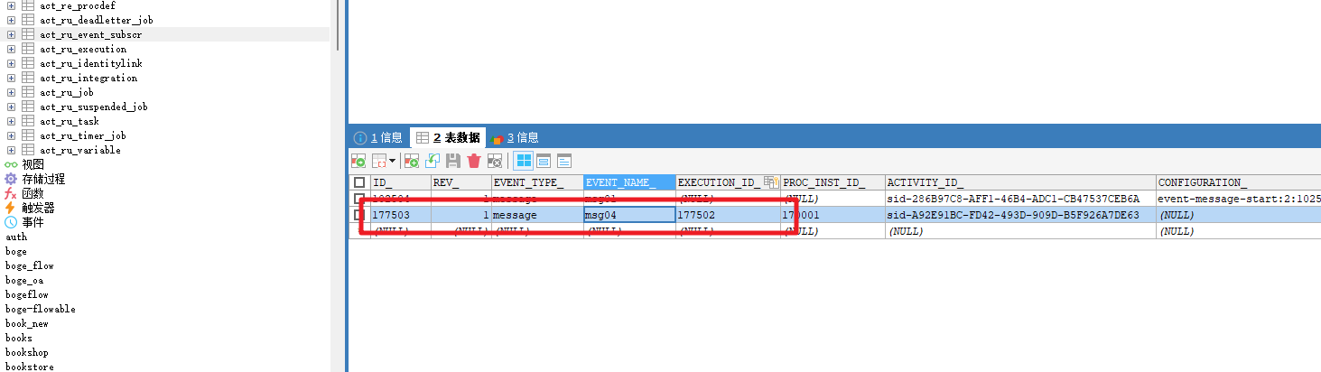Click the duplicate current row icon
The image size is (1321, 372).
[433, 161]
